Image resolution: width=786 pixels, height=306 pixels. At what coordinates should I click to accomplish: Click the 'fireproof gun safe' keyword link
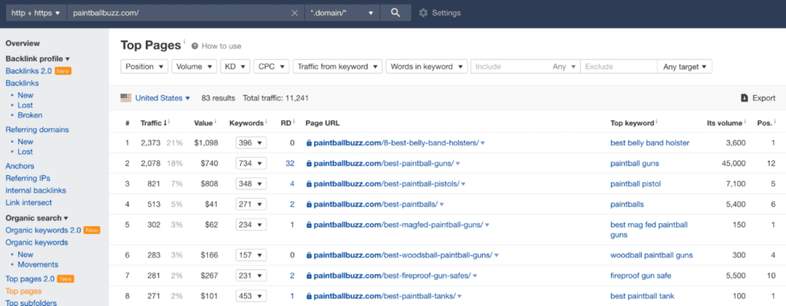(641, 276)
